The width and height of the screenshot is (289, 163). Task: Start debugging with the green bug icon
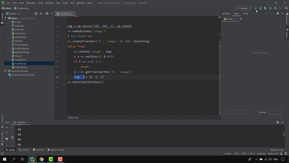pos(261,8)
